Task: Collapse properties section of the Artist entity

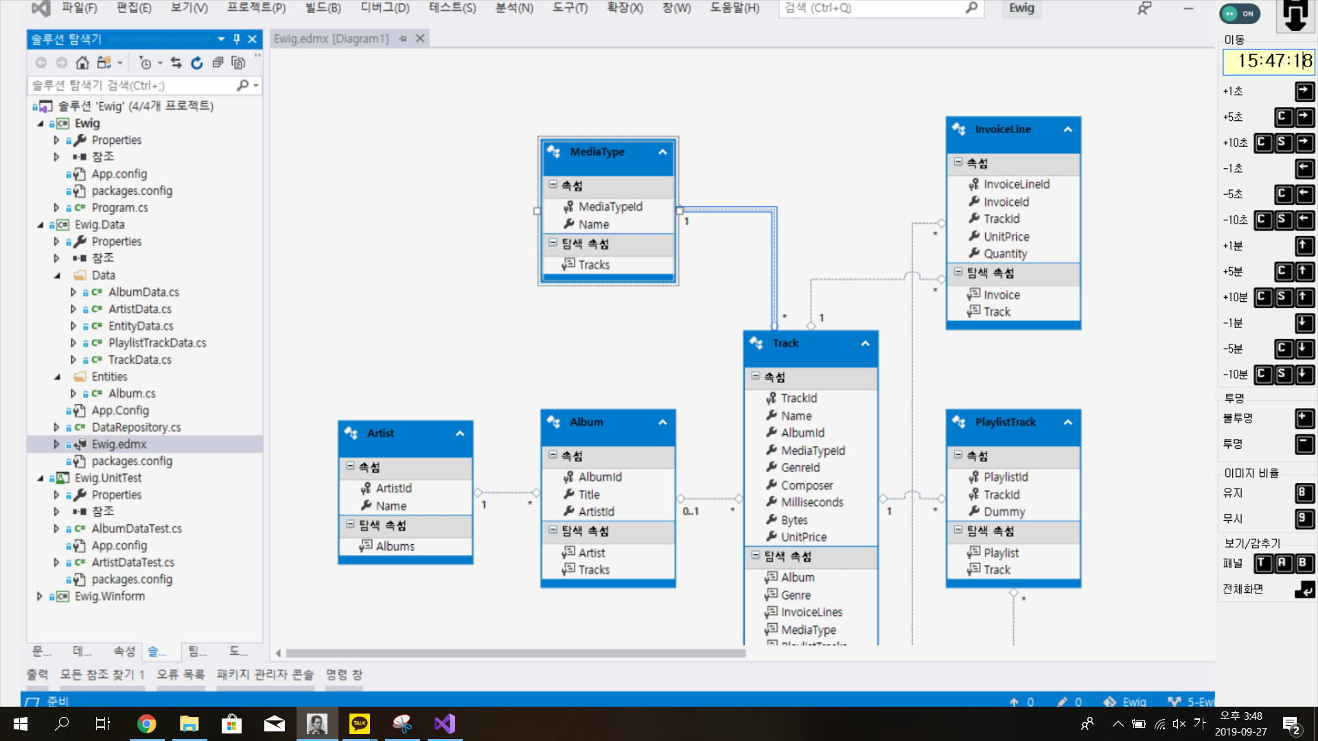Action: [350, 467]
